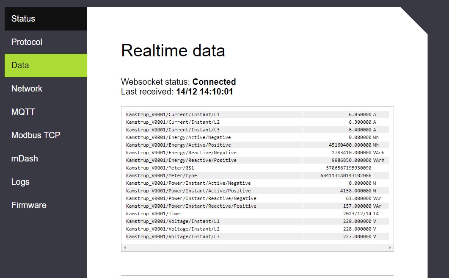Click Kamstrup_V0001/Energy/Reactive/Negative topic
The width and height of the screenshot is (449, 278).
[x=181, y=153]
